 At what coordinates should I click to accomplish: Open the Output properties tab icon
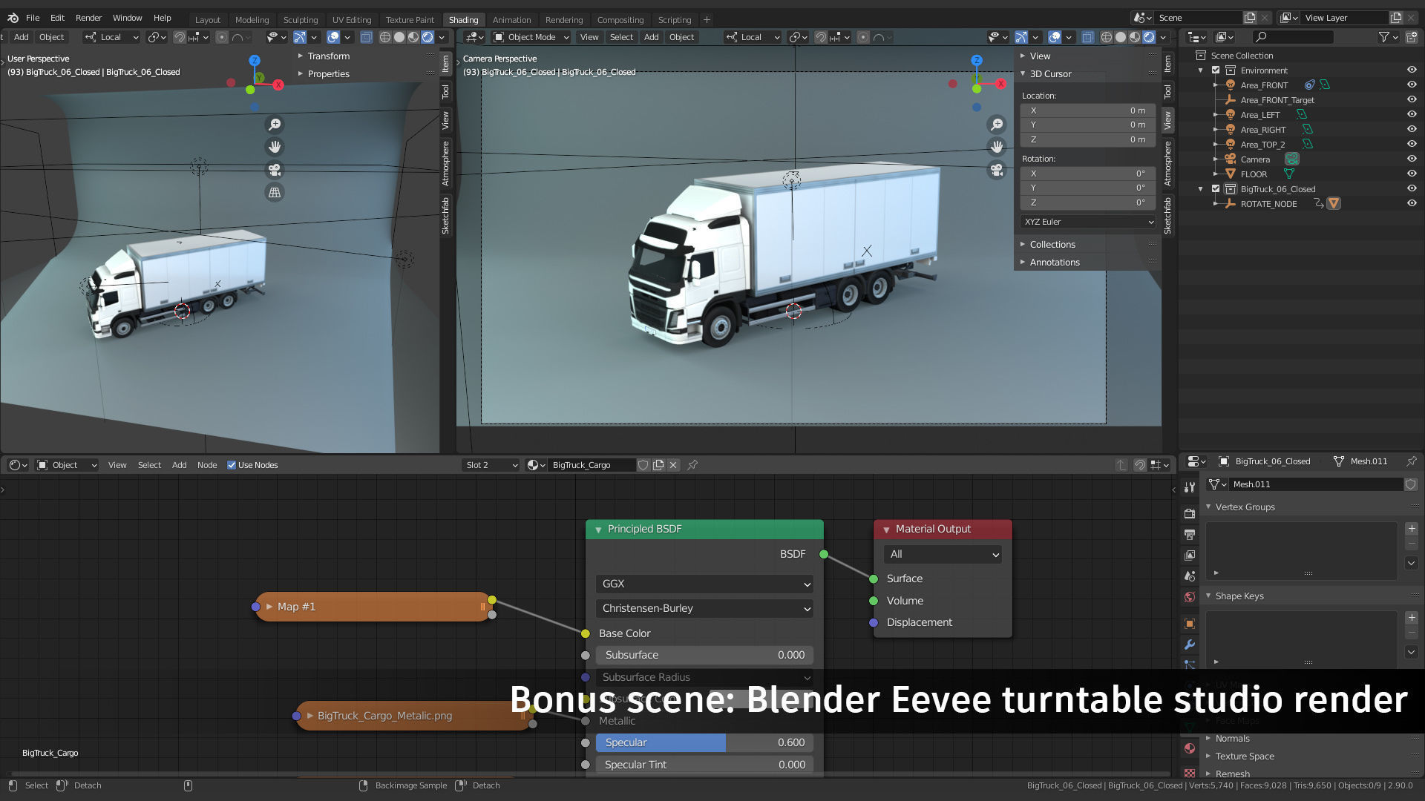(x=1190, y=534)
